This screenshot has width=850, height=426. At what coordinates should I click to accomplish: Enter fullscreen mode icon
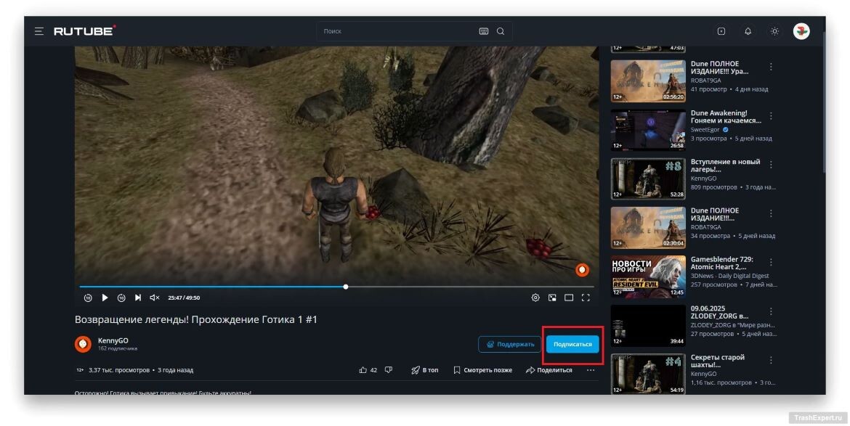click(x=586, y=298)
